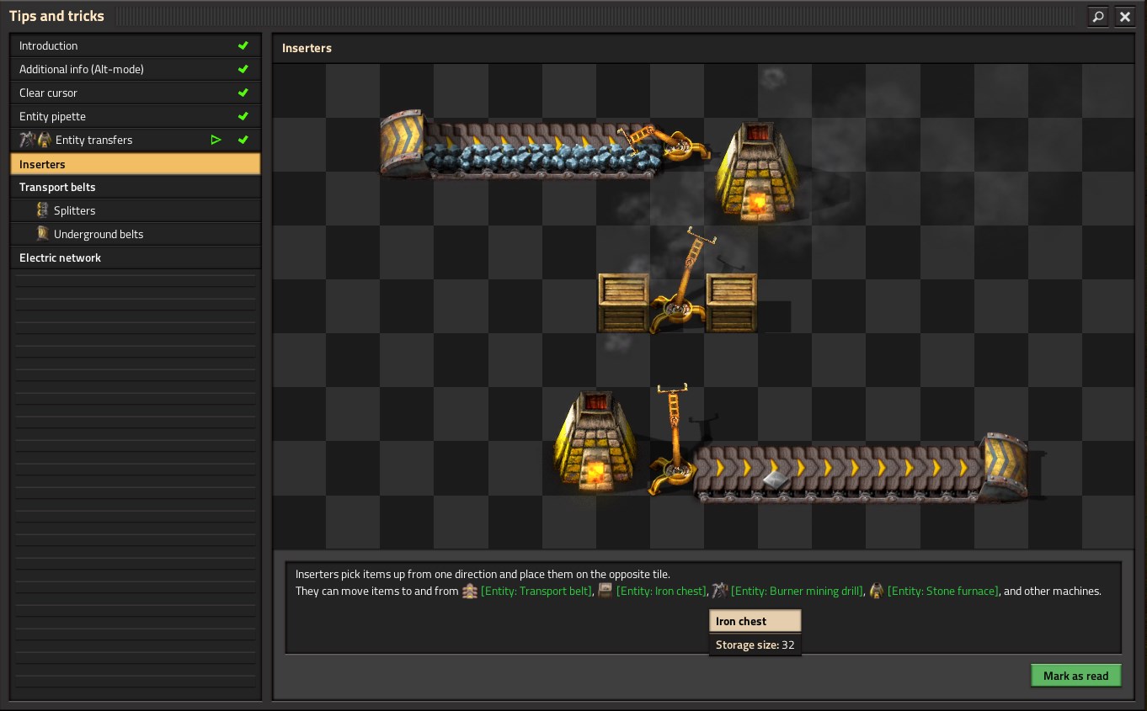
Task: Click the Entity: Transport belt link
Action: [536, 591]
